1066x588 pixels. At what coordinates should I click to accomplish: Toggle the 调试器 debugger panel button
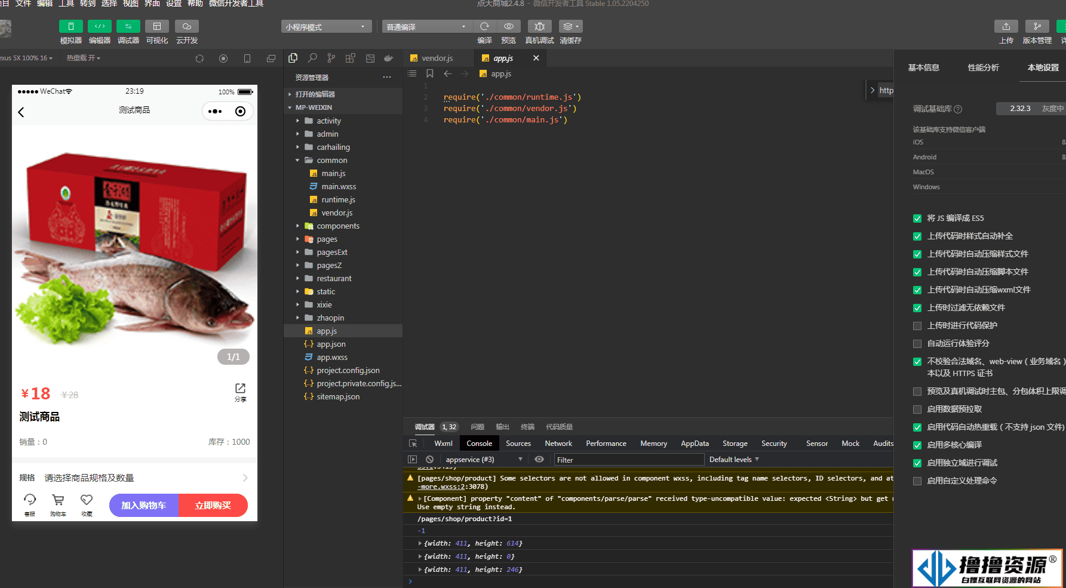[x=128, y=26]
